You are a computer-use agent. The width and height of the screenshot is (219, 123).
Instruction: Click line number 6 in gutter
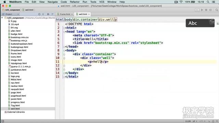[58, 43]
